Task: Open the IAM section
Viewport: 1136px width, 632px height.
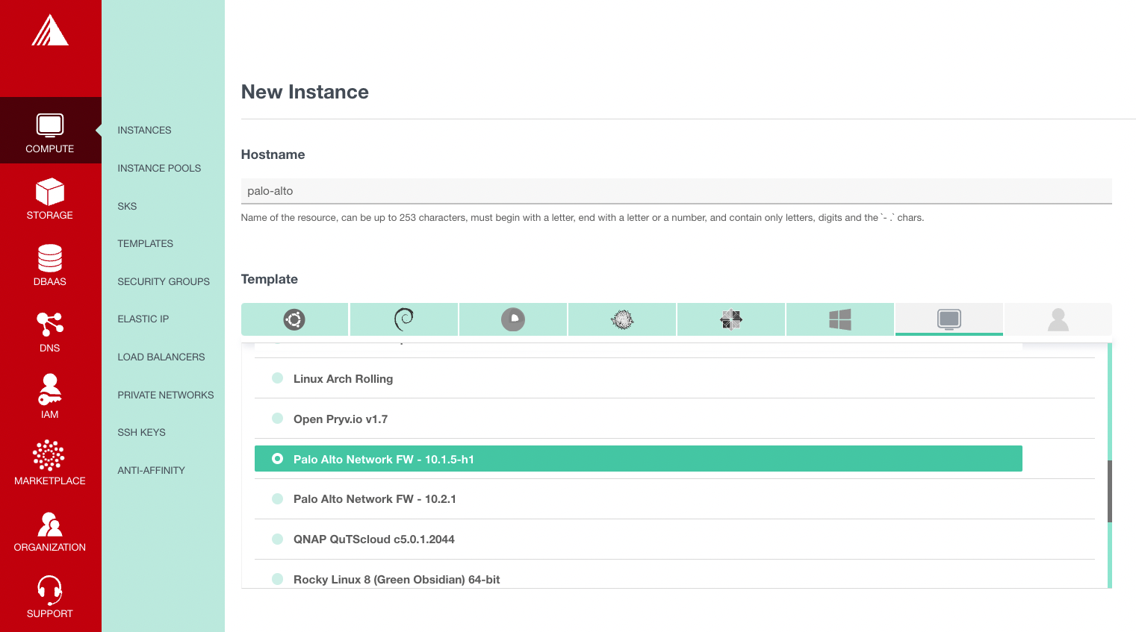Action: (50, 396)
